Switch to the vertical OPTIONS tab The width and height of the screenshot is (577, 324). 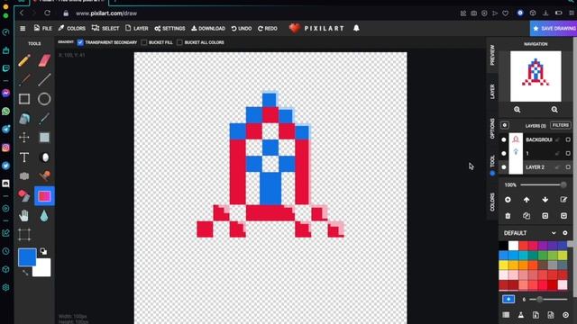point(492,128)
